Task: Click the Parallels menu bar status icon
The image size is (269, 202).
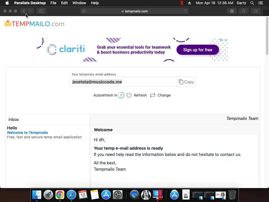Action: [x=182, y=3]
